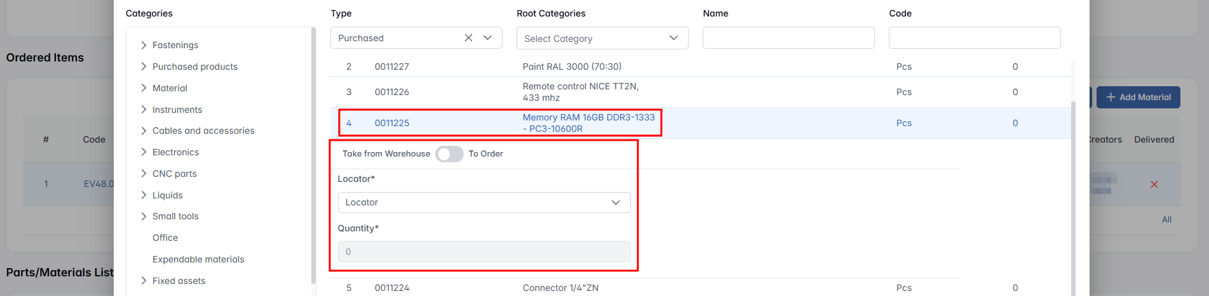Expand the CNC parts category

[x=144, y=174]
